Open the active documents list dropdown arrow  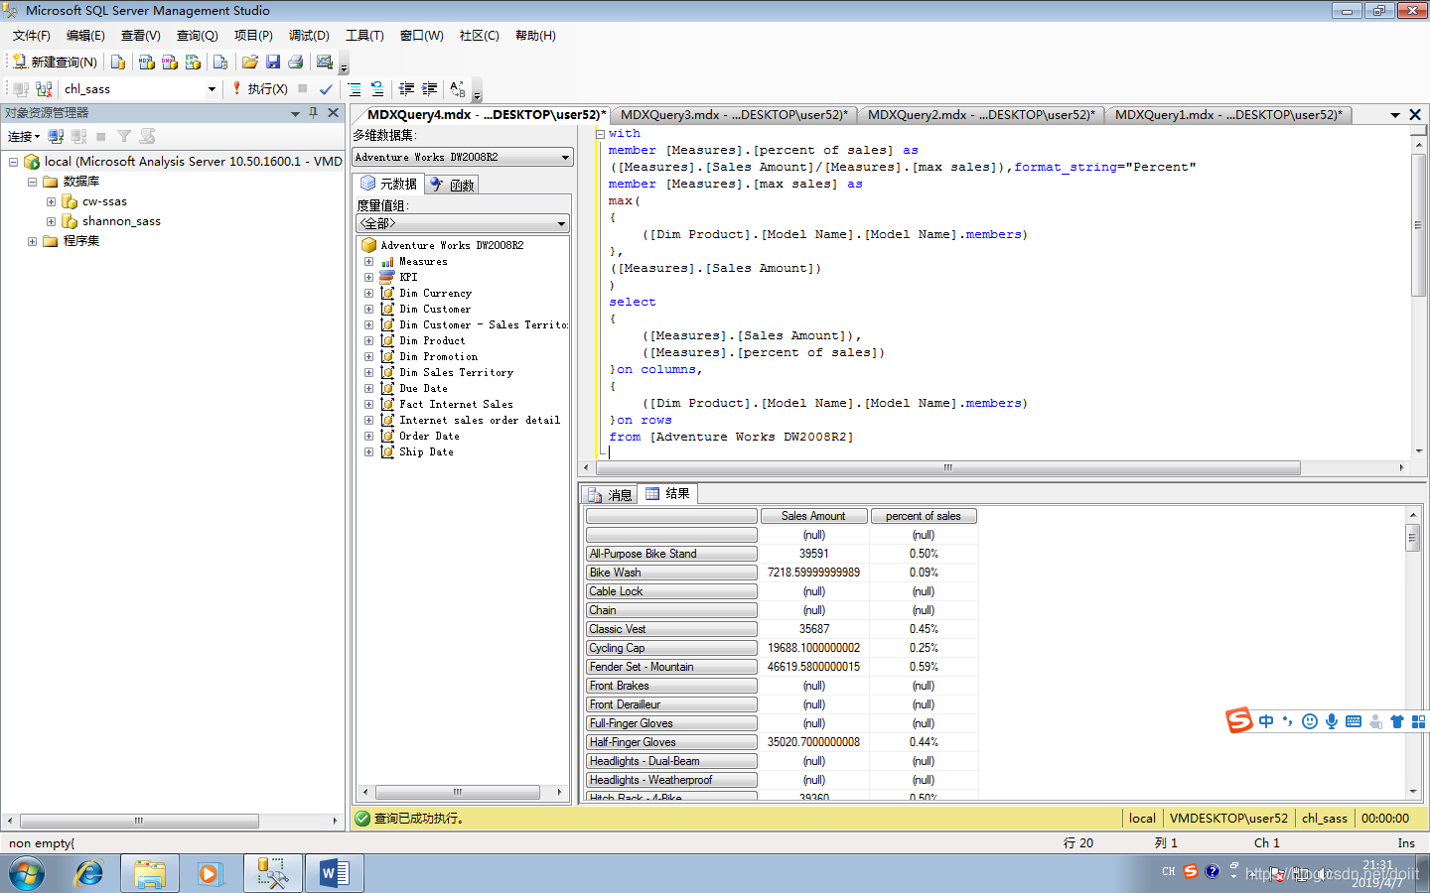tap(1394, 115)
